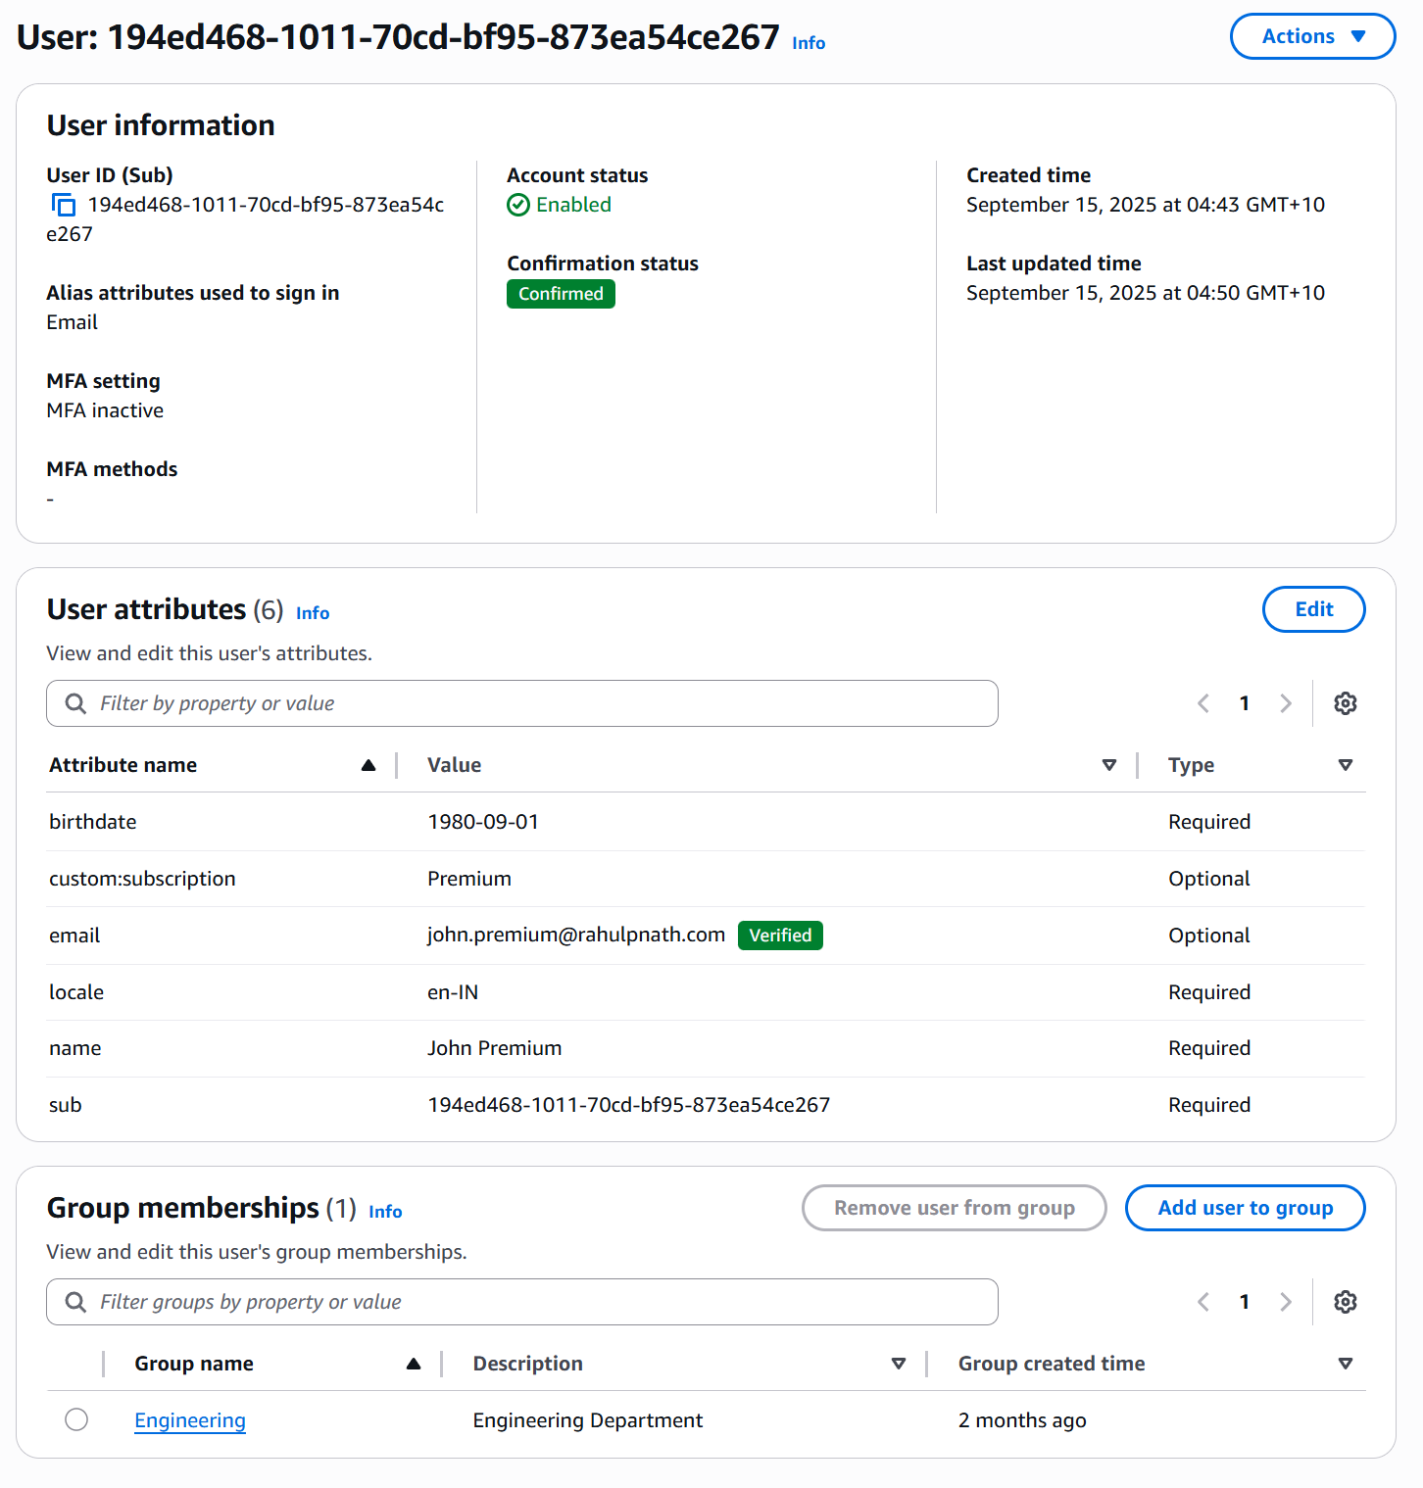
Task: Edit the user attributes
Action: tap(1313, 608)
